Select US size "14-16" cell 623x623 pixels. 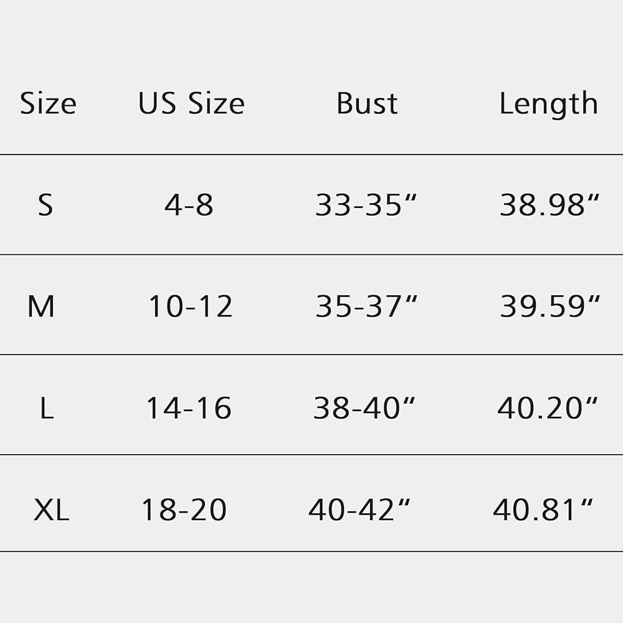[x=189, y=408]
